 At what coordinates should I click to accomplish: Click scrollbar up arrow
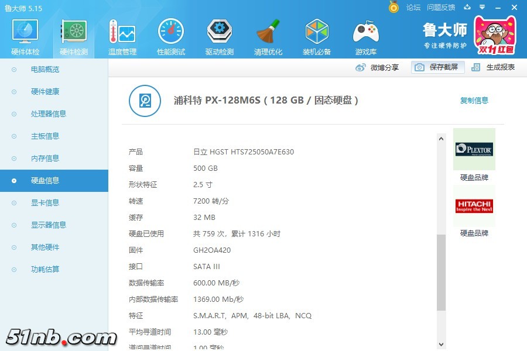[x=442, y=139]
